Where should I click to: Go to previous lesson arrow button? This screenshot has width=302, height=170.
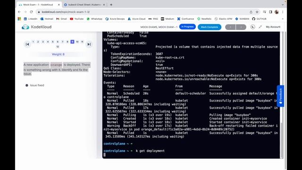pos(230,27)
